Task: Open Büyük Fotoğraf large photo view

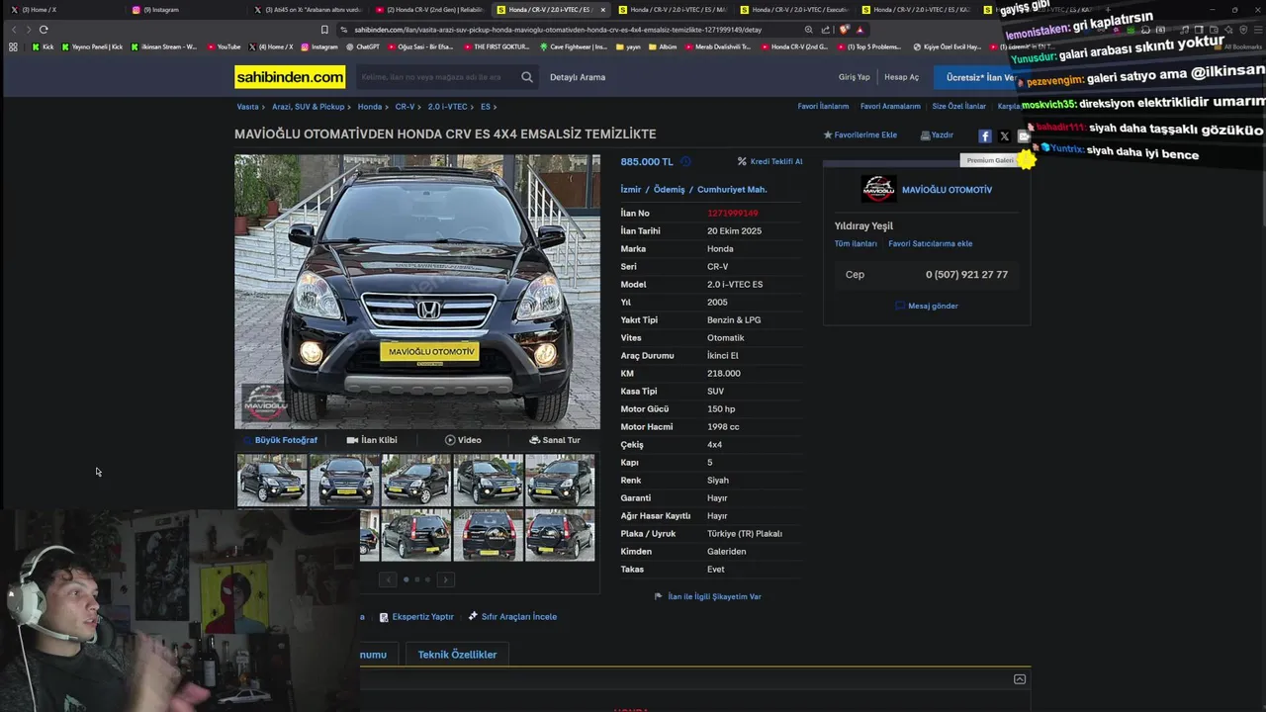Action: click(280, 440)
